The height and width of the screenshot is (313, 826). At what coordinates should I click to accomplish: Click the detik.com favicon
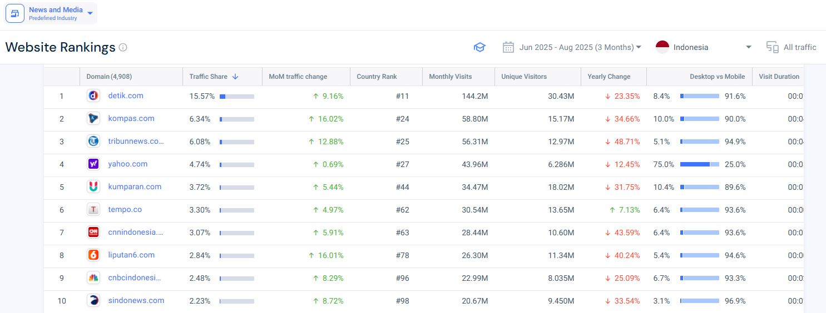[x=93, y=96]
